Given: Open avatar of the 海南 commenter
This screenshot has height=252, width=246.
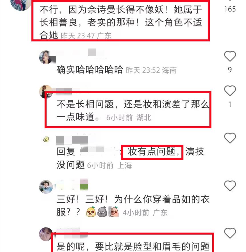Looking at the screenshot, I should pos(46,57).
